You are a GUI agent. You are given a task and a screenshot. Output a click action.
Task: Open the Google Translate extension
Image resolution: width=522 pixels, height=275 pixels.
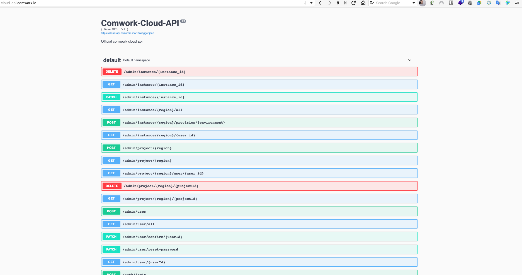[x=498, y=3]
